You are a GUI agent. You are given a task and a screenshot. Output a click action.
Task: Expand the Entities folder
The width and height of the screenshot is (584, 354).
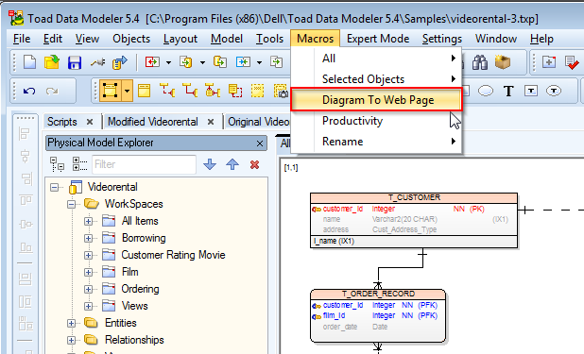click(72, 323)
